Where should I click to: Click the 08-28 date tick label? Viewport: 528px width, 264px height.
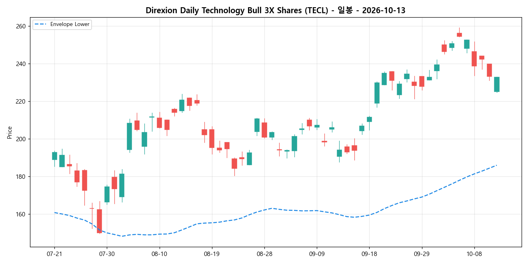click(x=264, y=254)
